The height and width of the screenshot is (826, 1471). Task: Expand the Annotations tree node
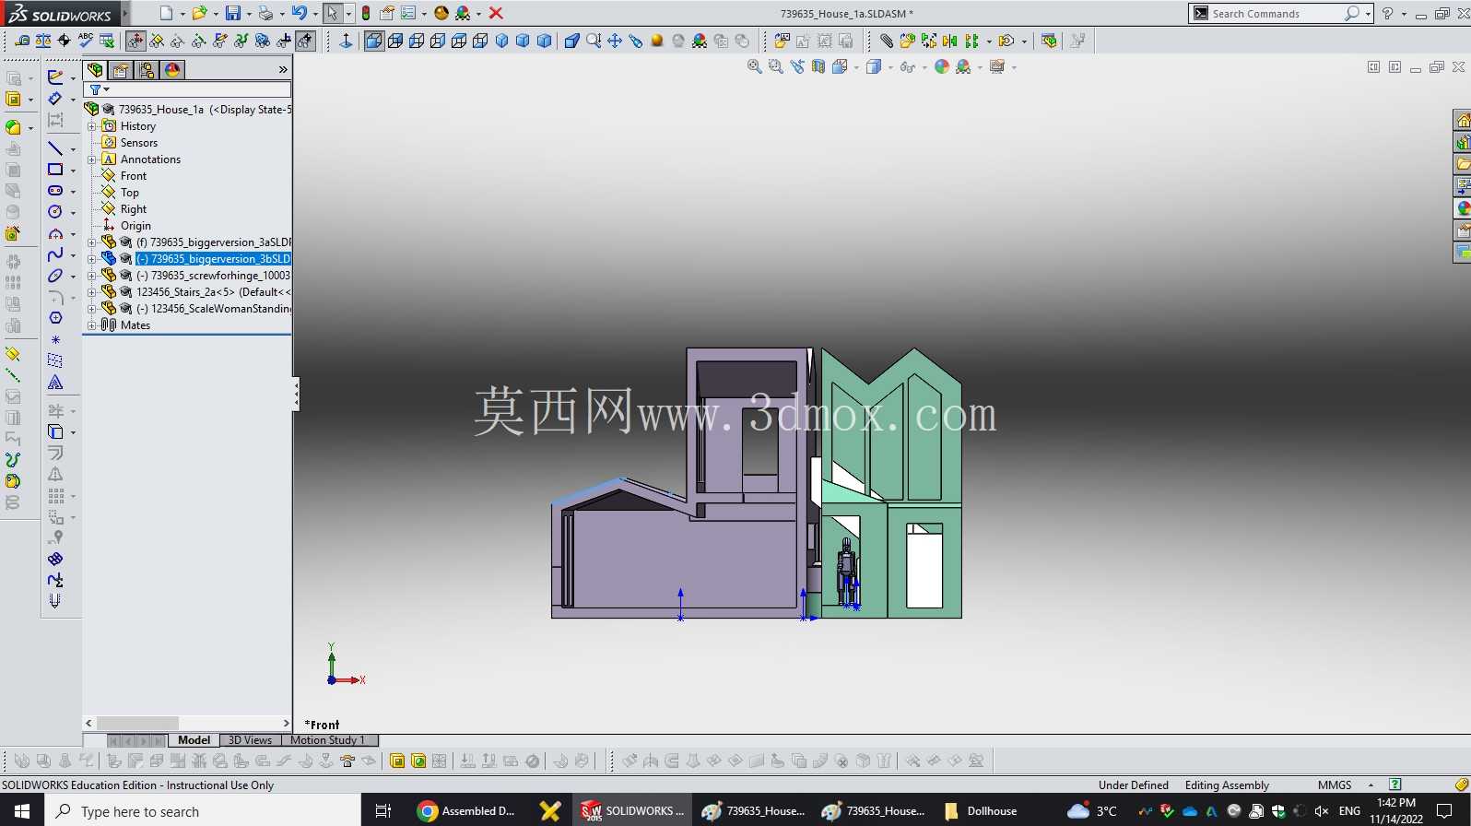[x=92, y=159]
